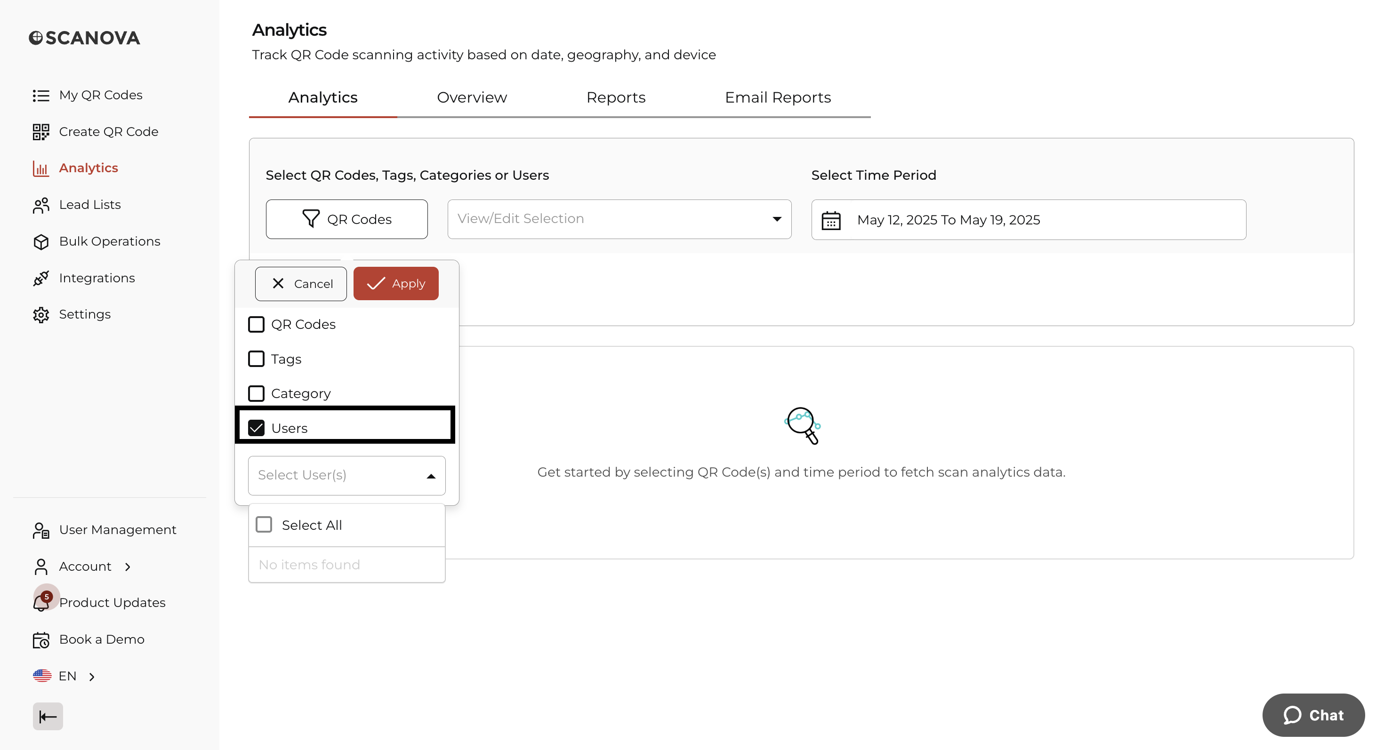Viewport: 1384px width, 750px height.
Task: Click the red Apply button
Action: coord(396,283)
